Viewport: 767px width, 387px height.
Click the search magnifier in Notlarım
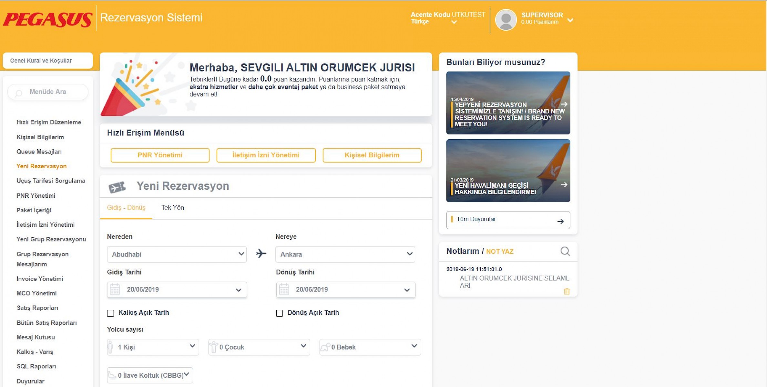click(565, 251)
